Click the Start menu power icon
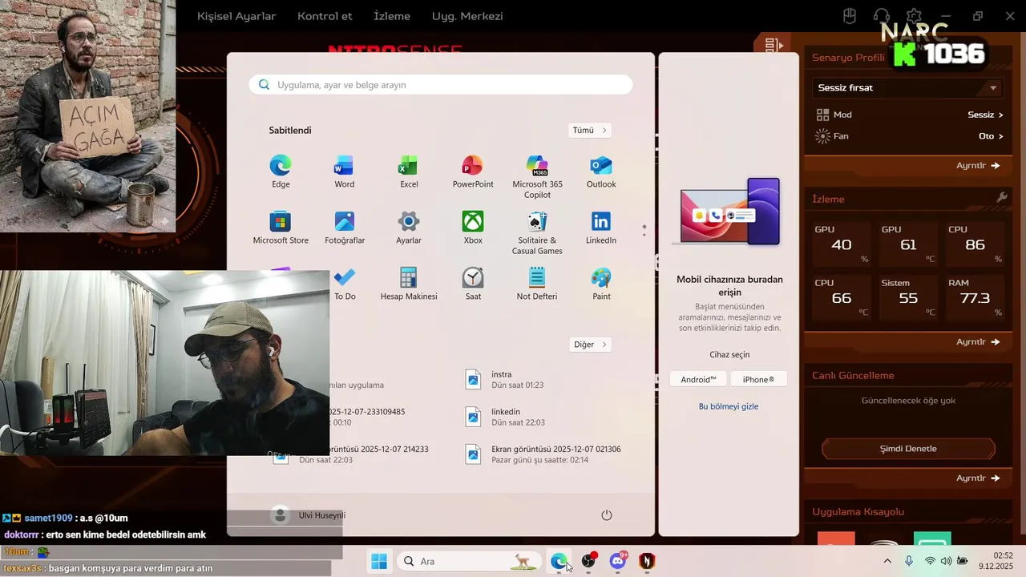The height and width of the screenshot is (577, 1026). pos(607,515)
